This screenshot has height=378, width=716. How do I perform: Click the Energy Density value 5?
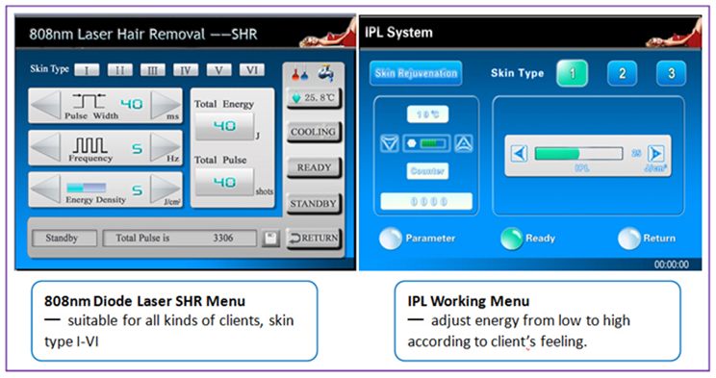[x=137, y=190]
